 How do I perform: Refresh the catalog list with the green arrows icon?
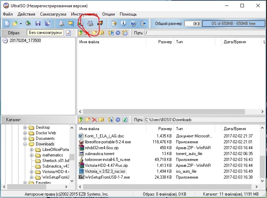pos(125,119)
